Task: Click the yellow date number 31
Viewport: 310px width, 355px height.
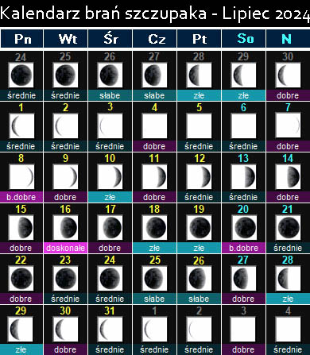Action: (x=110, y=311)
